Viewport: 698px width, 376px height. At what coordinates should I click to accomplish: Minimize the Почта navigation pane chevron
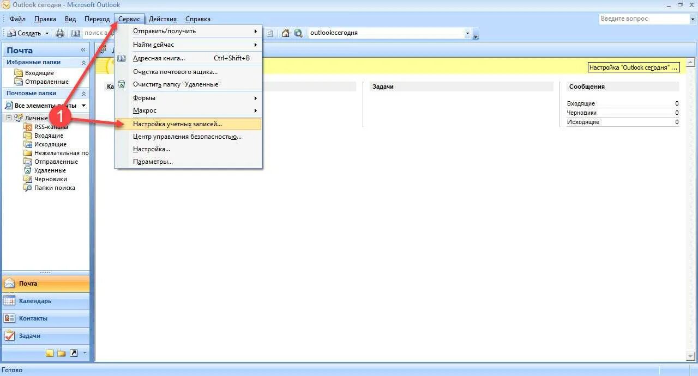(83, 50)
